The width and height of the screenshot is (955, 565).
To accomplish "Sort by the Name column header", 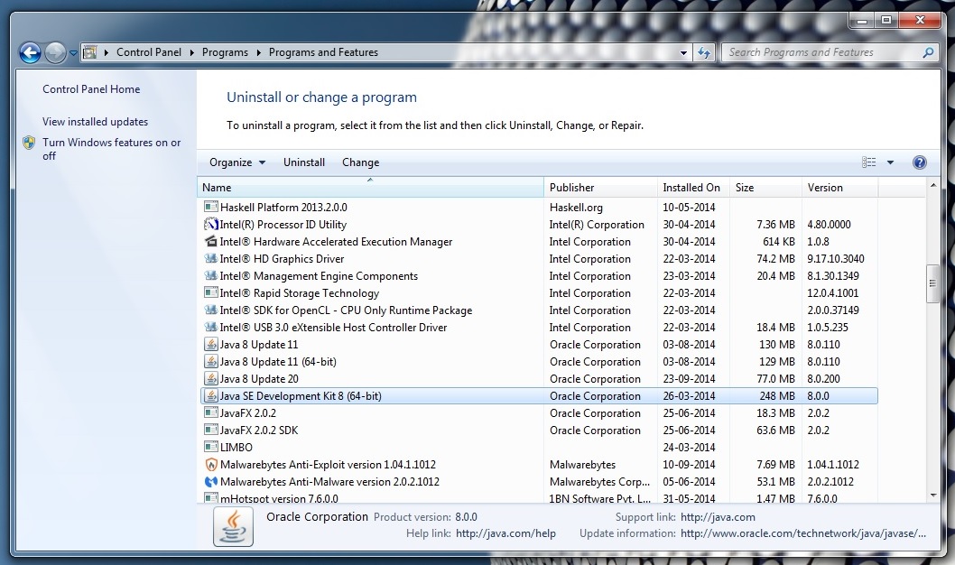I will pyautogui.click(x=370, y=188).
